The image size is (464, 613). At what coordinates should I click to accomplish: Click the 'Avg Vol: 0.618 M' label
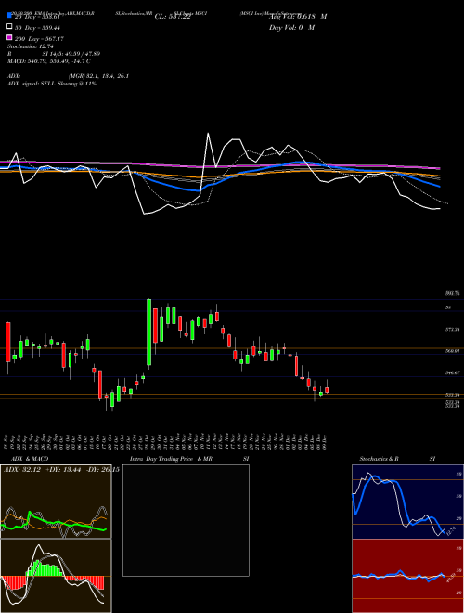coord(298,17)
